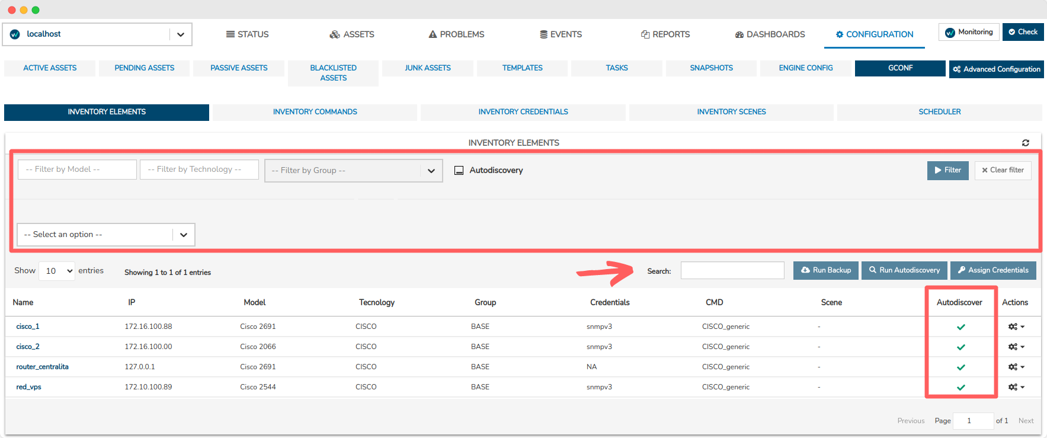Click Assign Credentials button
Screen dimensions: 1047x438
point(993,270)
